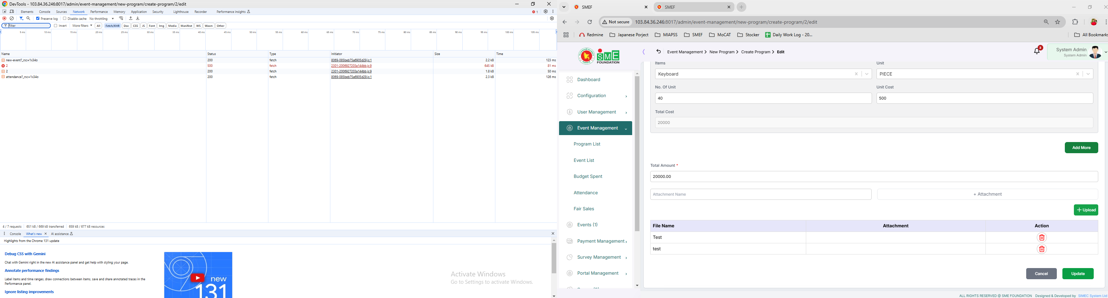Open the tab groups grid icon in the bookmarks bar
This screenshot has height=298, width=1108.
point(566,35)
